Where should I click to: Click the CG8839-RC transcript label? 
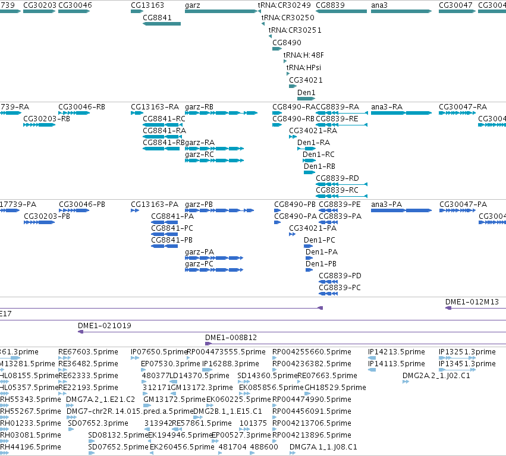337,190
